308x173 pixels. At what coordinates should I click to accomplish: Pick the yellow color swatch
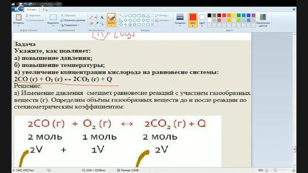pyautogui.click(x=234, y=15)
